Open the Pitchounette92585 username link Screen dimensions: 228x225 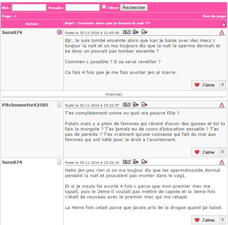[25, 105]
